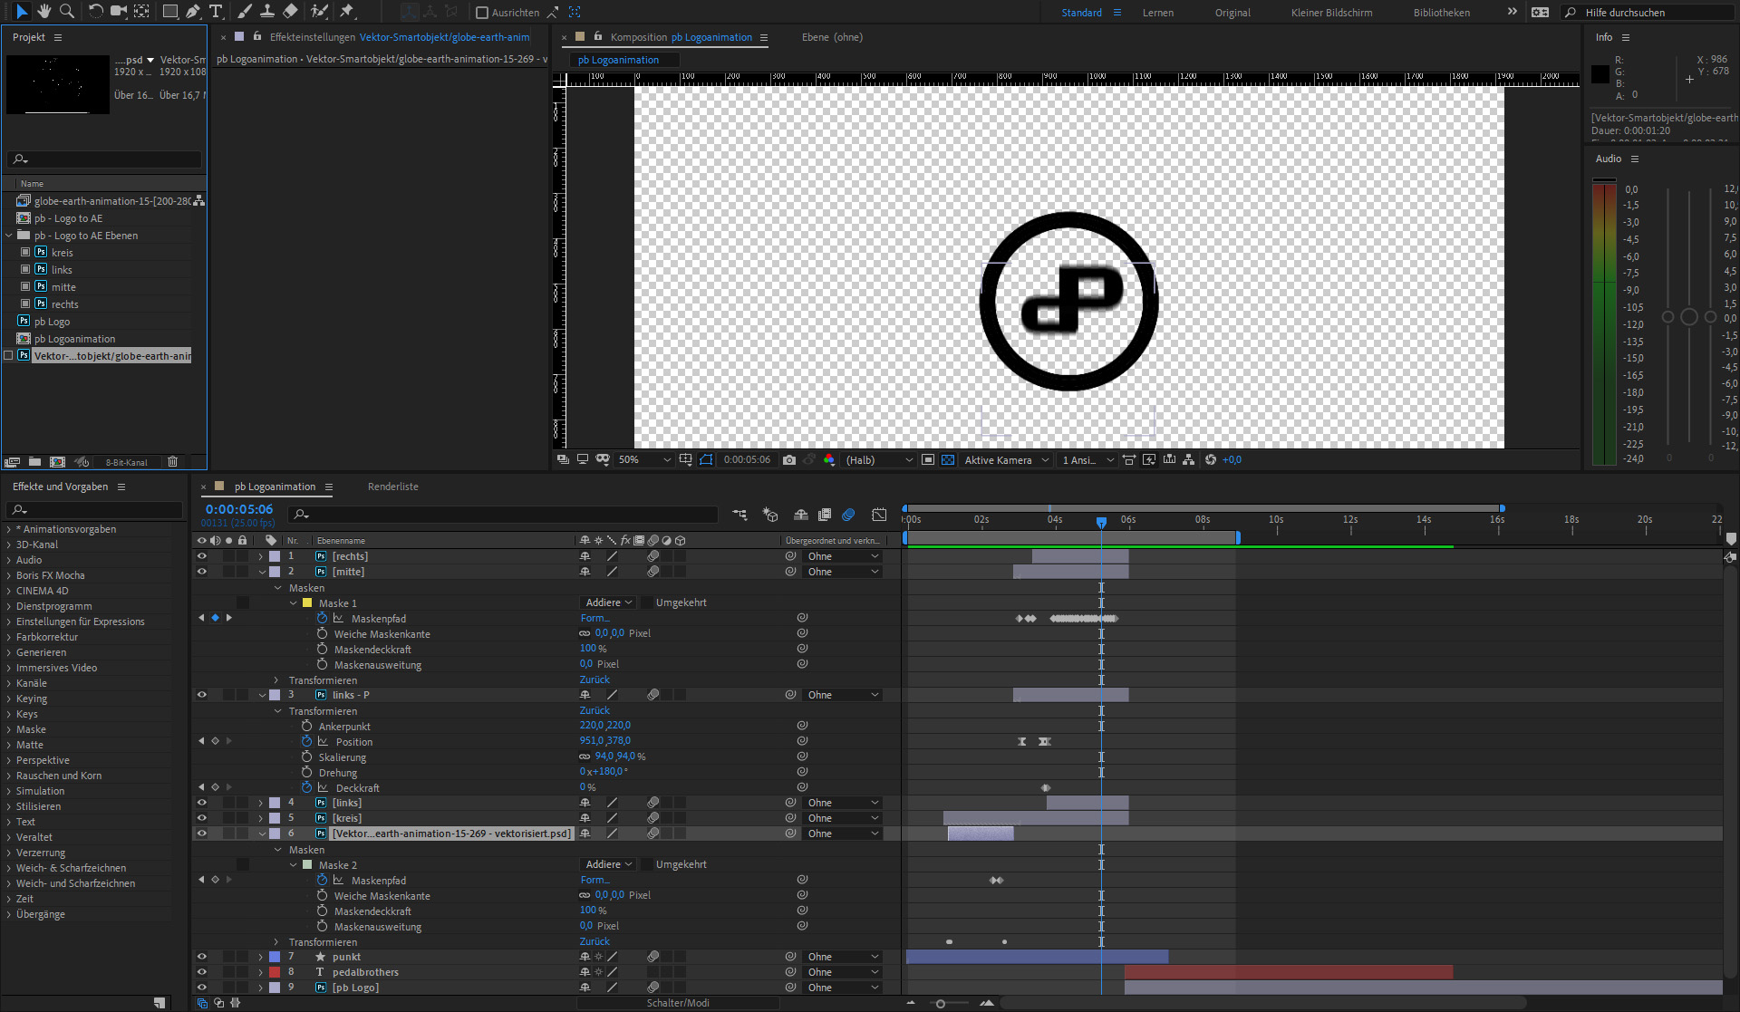Toggle Umgekehrt checkbox for Maske 1
1740x1012 pixels.
click(x=647, y=602)
